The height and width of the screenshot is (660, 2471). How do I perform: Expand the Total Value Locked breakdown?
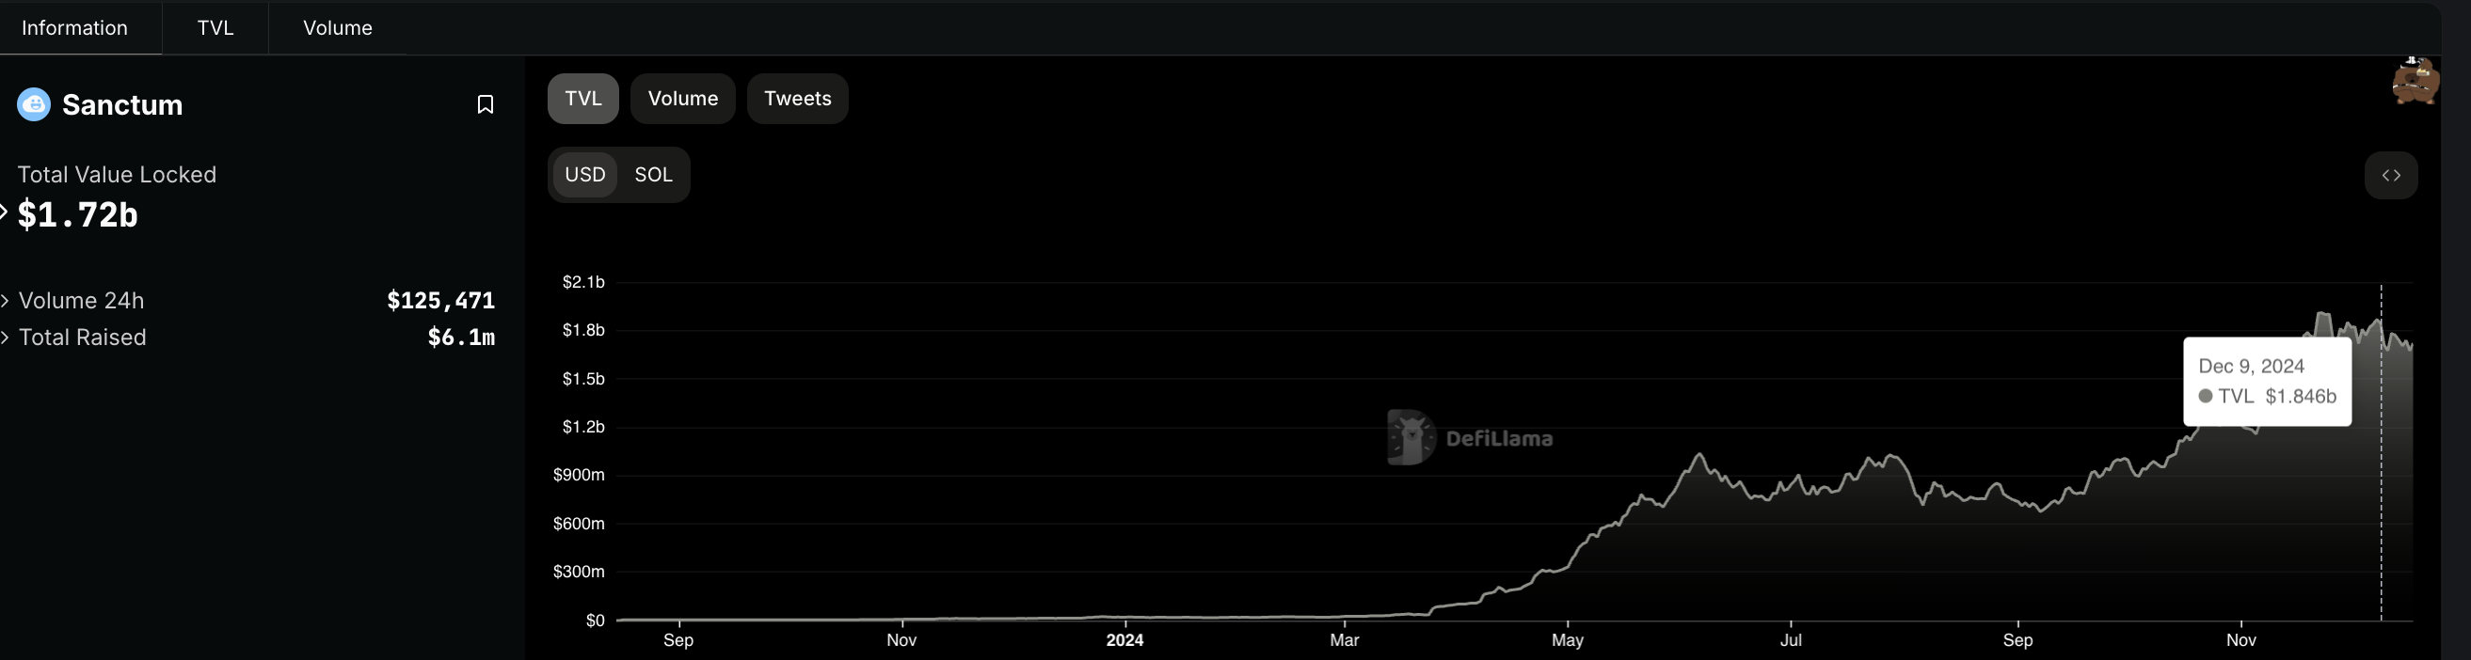tap(4, 212)
